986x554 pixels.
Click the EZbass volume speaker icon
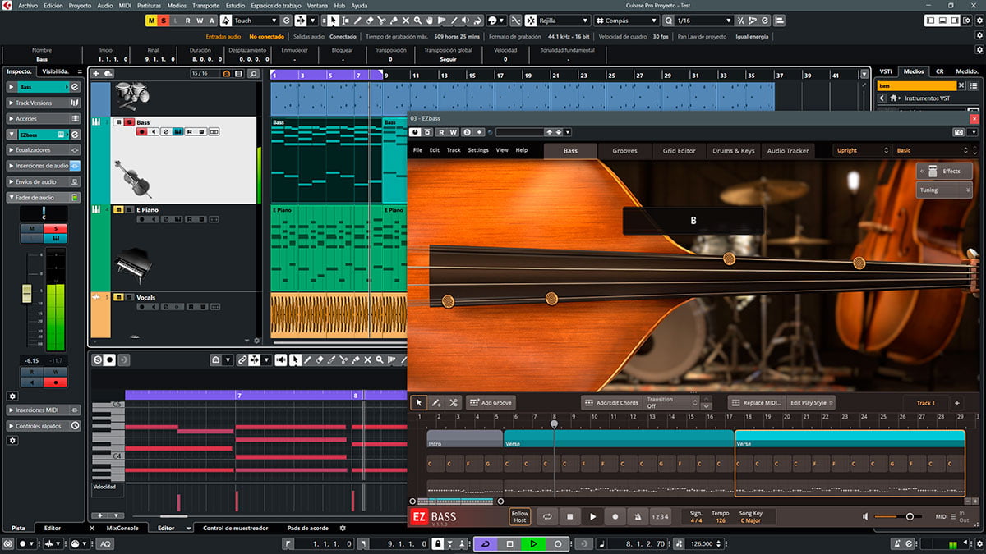(x=866, y=517)
